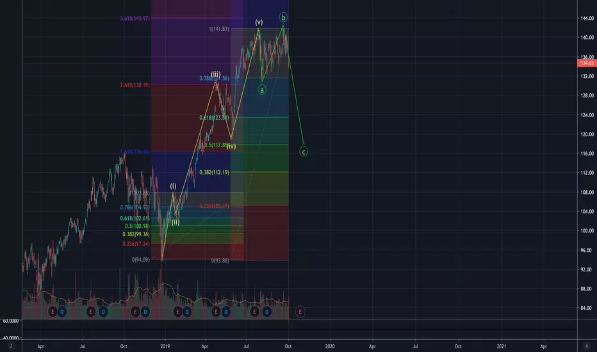The height and width of the screenshot is (352, 597).
Task: Click the 2.618(130.19) Fibonacci level label
Action: [x=135, y=85]
